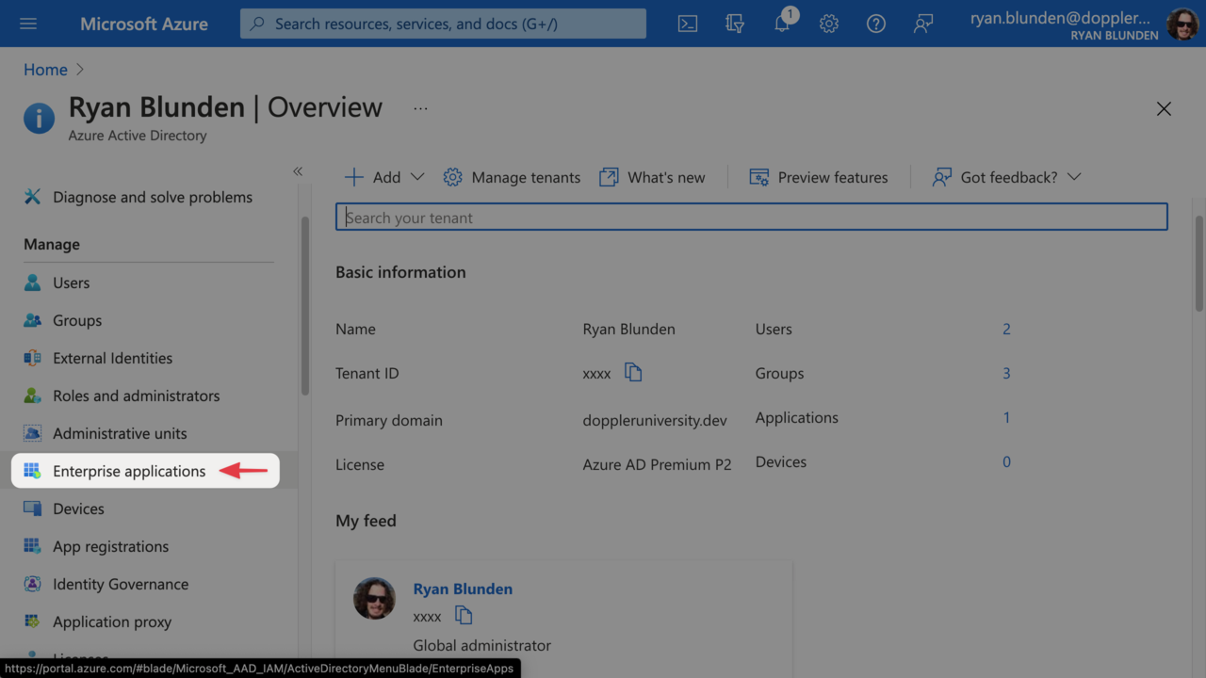Open the feedback icon in top bar
This screenshot has width=1206, height=678.
coord(923,24)
